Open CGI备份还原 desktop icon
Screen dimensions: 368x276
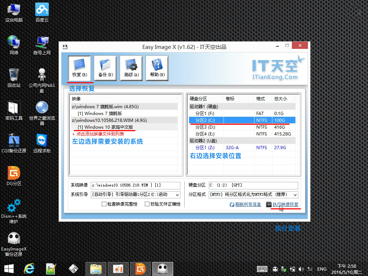pos(14,143)
